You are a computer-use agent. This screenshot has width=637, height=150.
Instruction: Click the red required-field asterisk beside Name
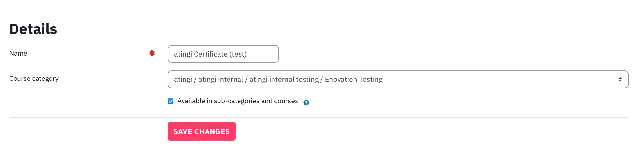[152, 53]
